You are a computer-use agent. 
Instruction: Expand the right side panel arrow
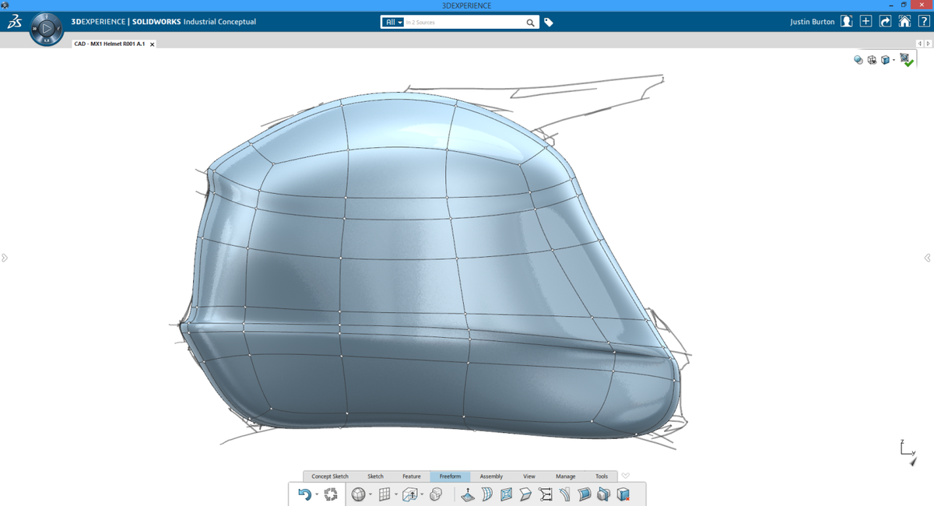[928, 258]
